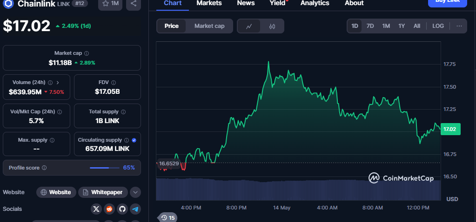Set chart range to 7D
The height and width of the screenshot is (222, 476).
[x=370, y=26]
